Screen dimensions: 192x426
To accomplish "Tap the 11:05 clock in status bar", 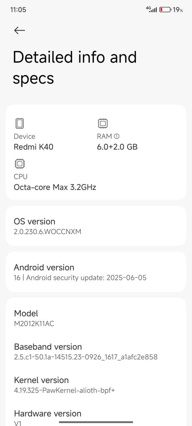I will click(18, 10).
